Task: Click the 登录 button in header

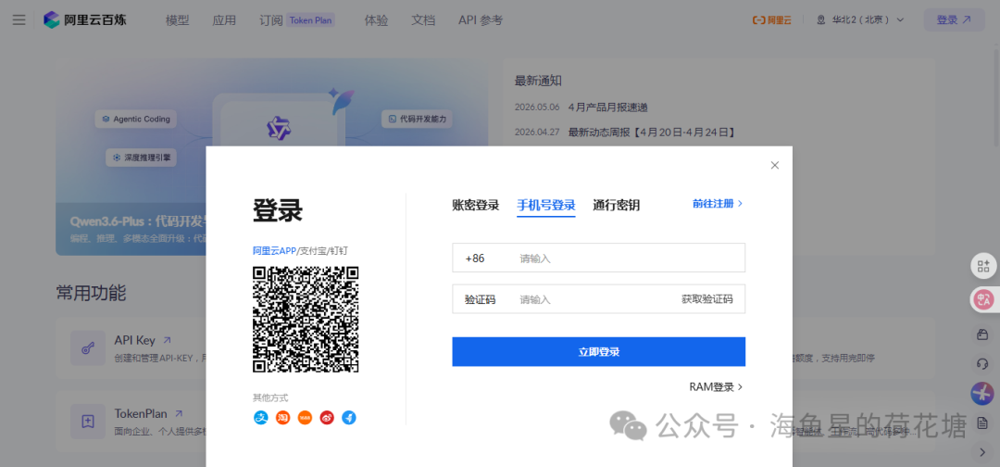Action: click(x=954, y=19)
